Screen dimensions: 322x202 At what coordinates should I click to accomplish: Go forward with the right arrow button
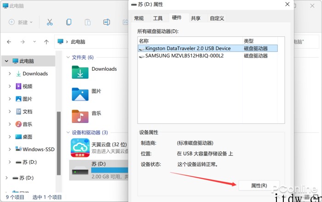pyautogui.click(x=23, y=42)
